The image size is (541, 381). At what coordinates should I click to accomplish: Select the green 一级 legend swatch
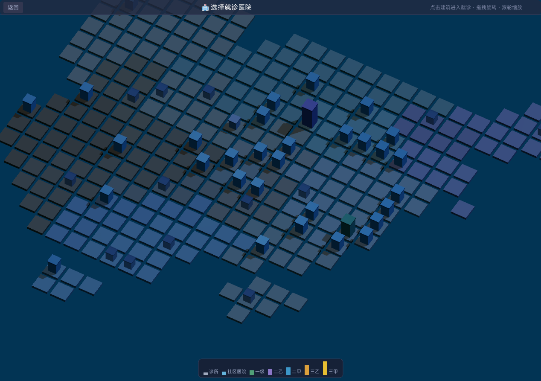pos(252,372)
